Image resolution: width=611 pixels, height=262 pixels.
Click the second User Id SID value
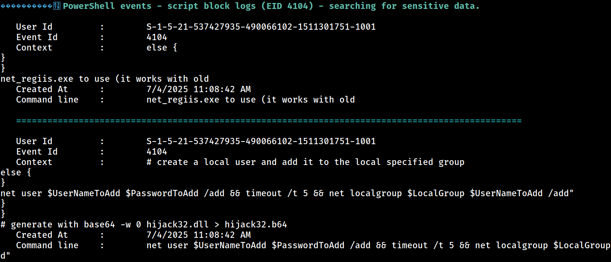tap(261, 141)
